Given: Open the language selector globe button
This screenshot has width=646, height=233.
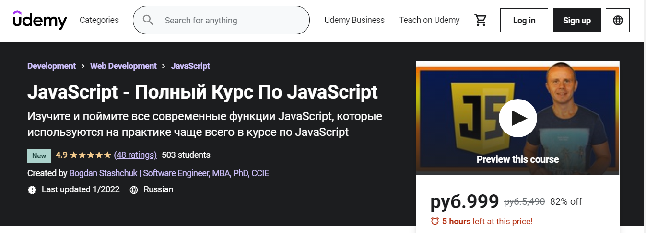Looking at the screenshot, I should point(618,20).
